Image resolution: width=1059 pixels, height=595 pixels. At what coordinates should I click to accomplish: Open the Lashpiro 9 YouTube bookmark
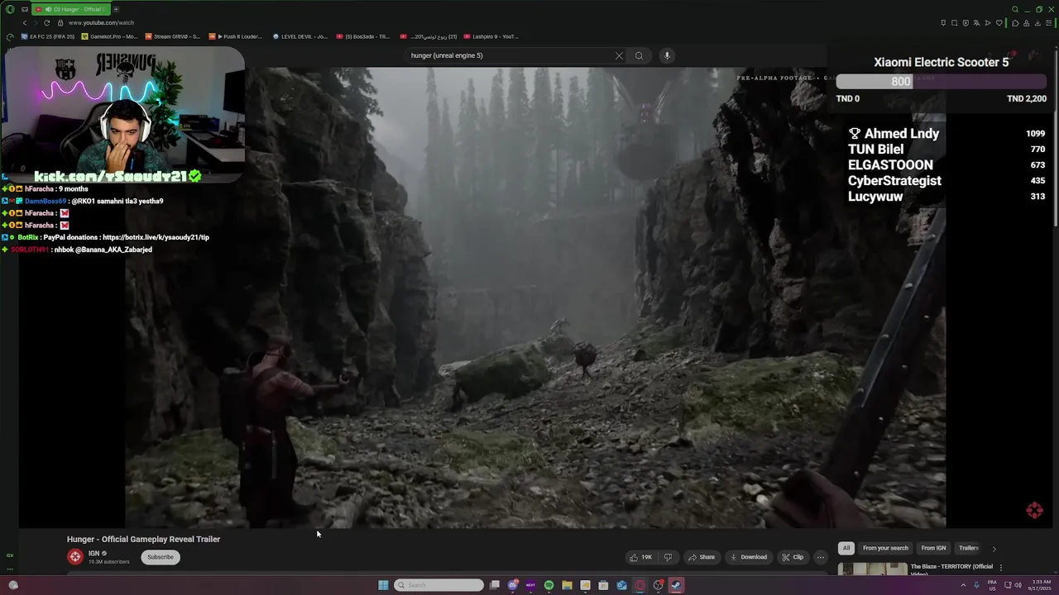(491, 36)
